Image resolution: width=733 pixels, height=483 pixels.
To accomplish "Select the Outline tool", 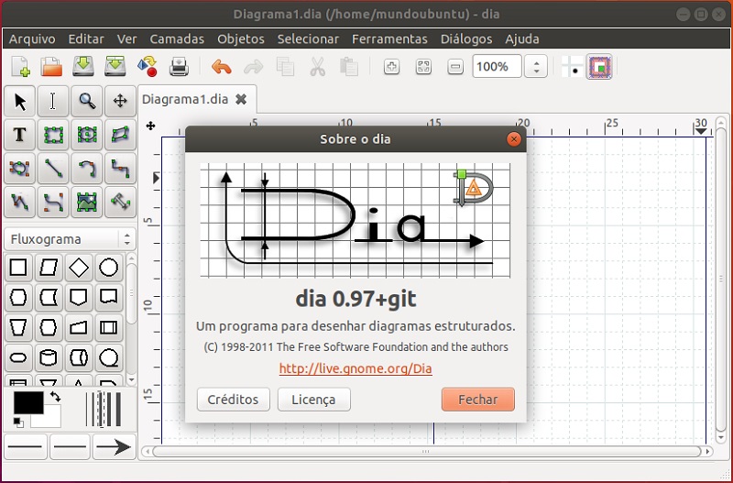I will 120,202.
